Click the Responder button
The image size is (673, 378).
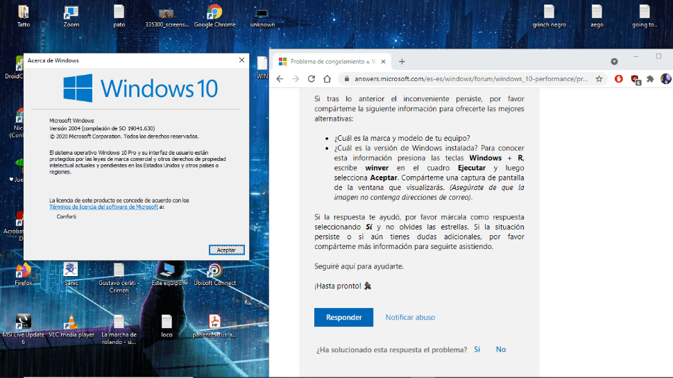(x=343, y=317)
